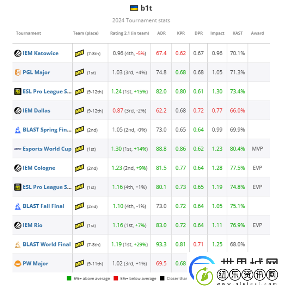Click the NAVI logo in BLAST Fall Final row
This screenshot has height=288, width=282.
coord(79,206)
